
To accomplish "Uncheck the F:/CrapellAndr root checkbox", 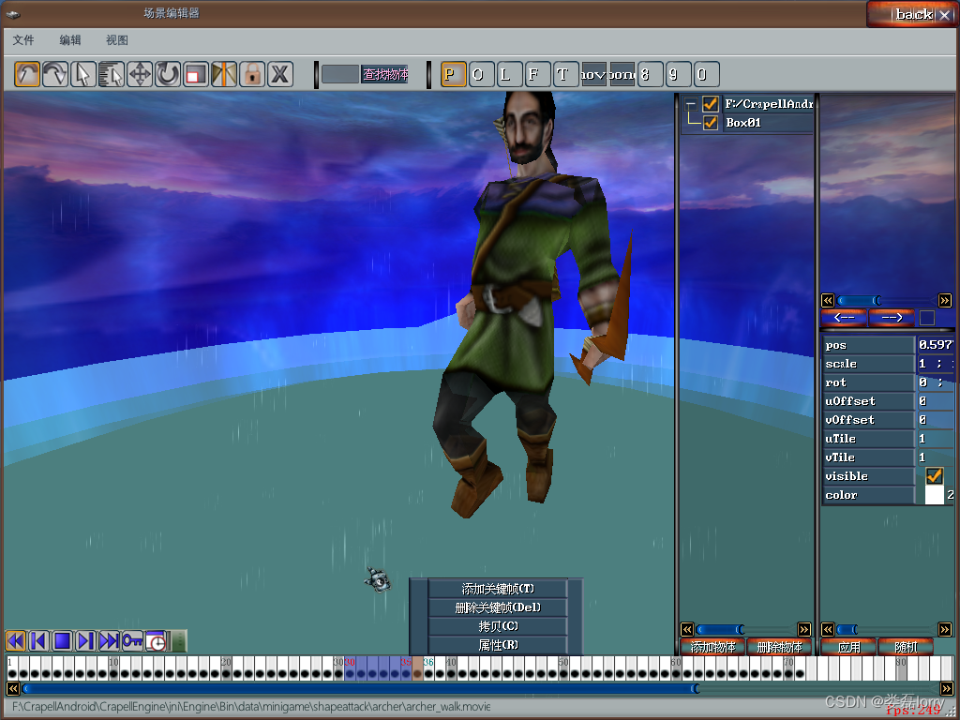I will (711, 104).
